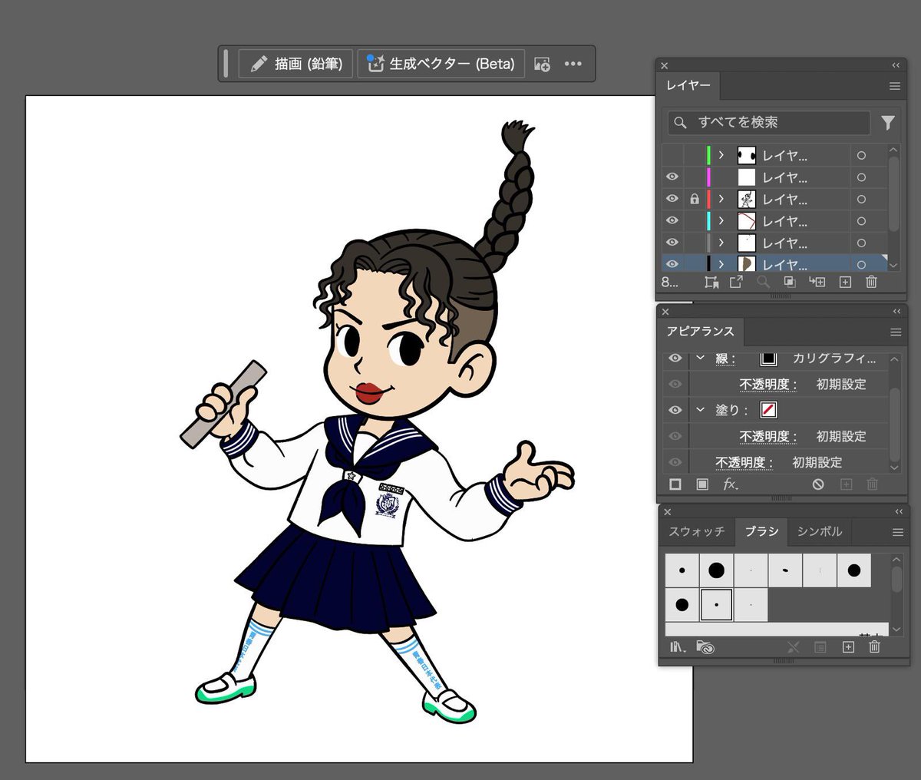Image resolution: width=921 pixels, height=780 pixels.
Task: Collapse the Appearance panel with double-arrow icon
Action: (x=896, y=312)
